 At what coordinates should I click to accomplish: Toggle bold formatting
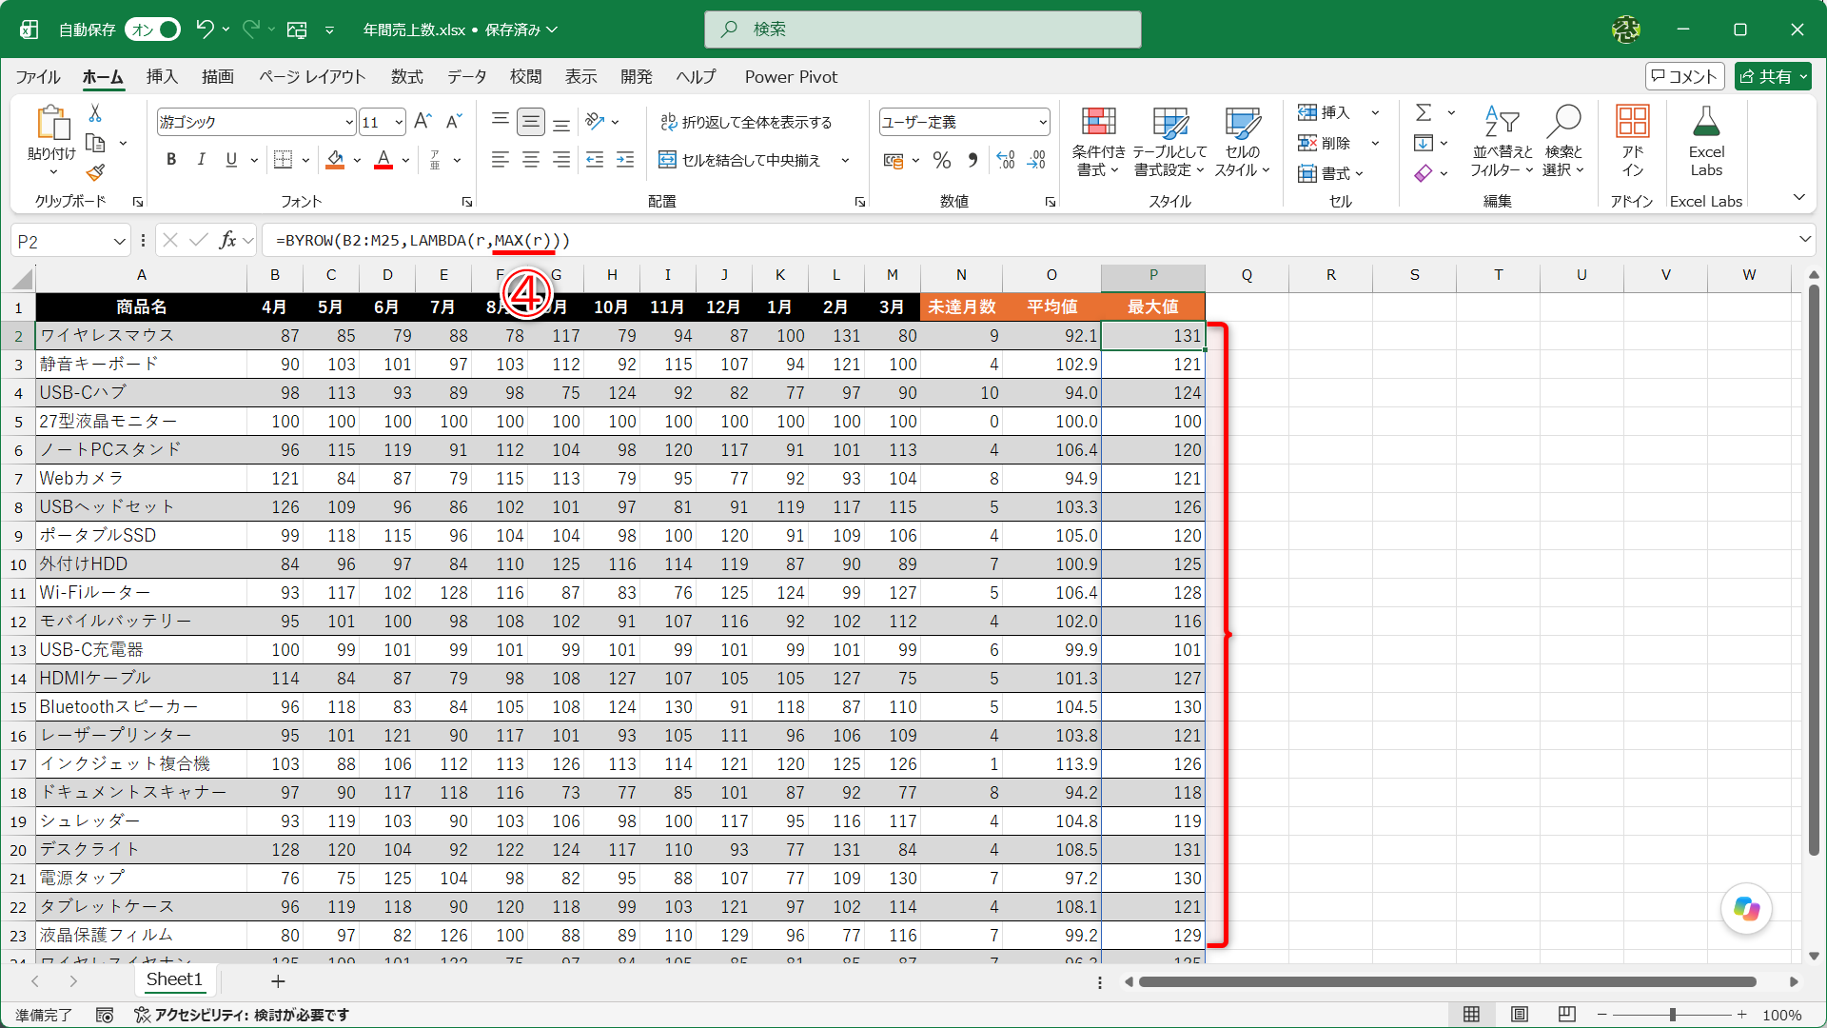(x=171, y=160)
